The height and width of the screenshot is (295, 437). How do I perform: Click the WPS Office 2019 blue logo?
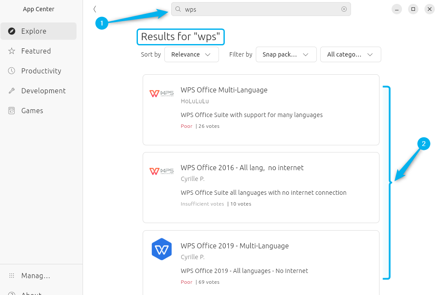(x=161, y=249)
